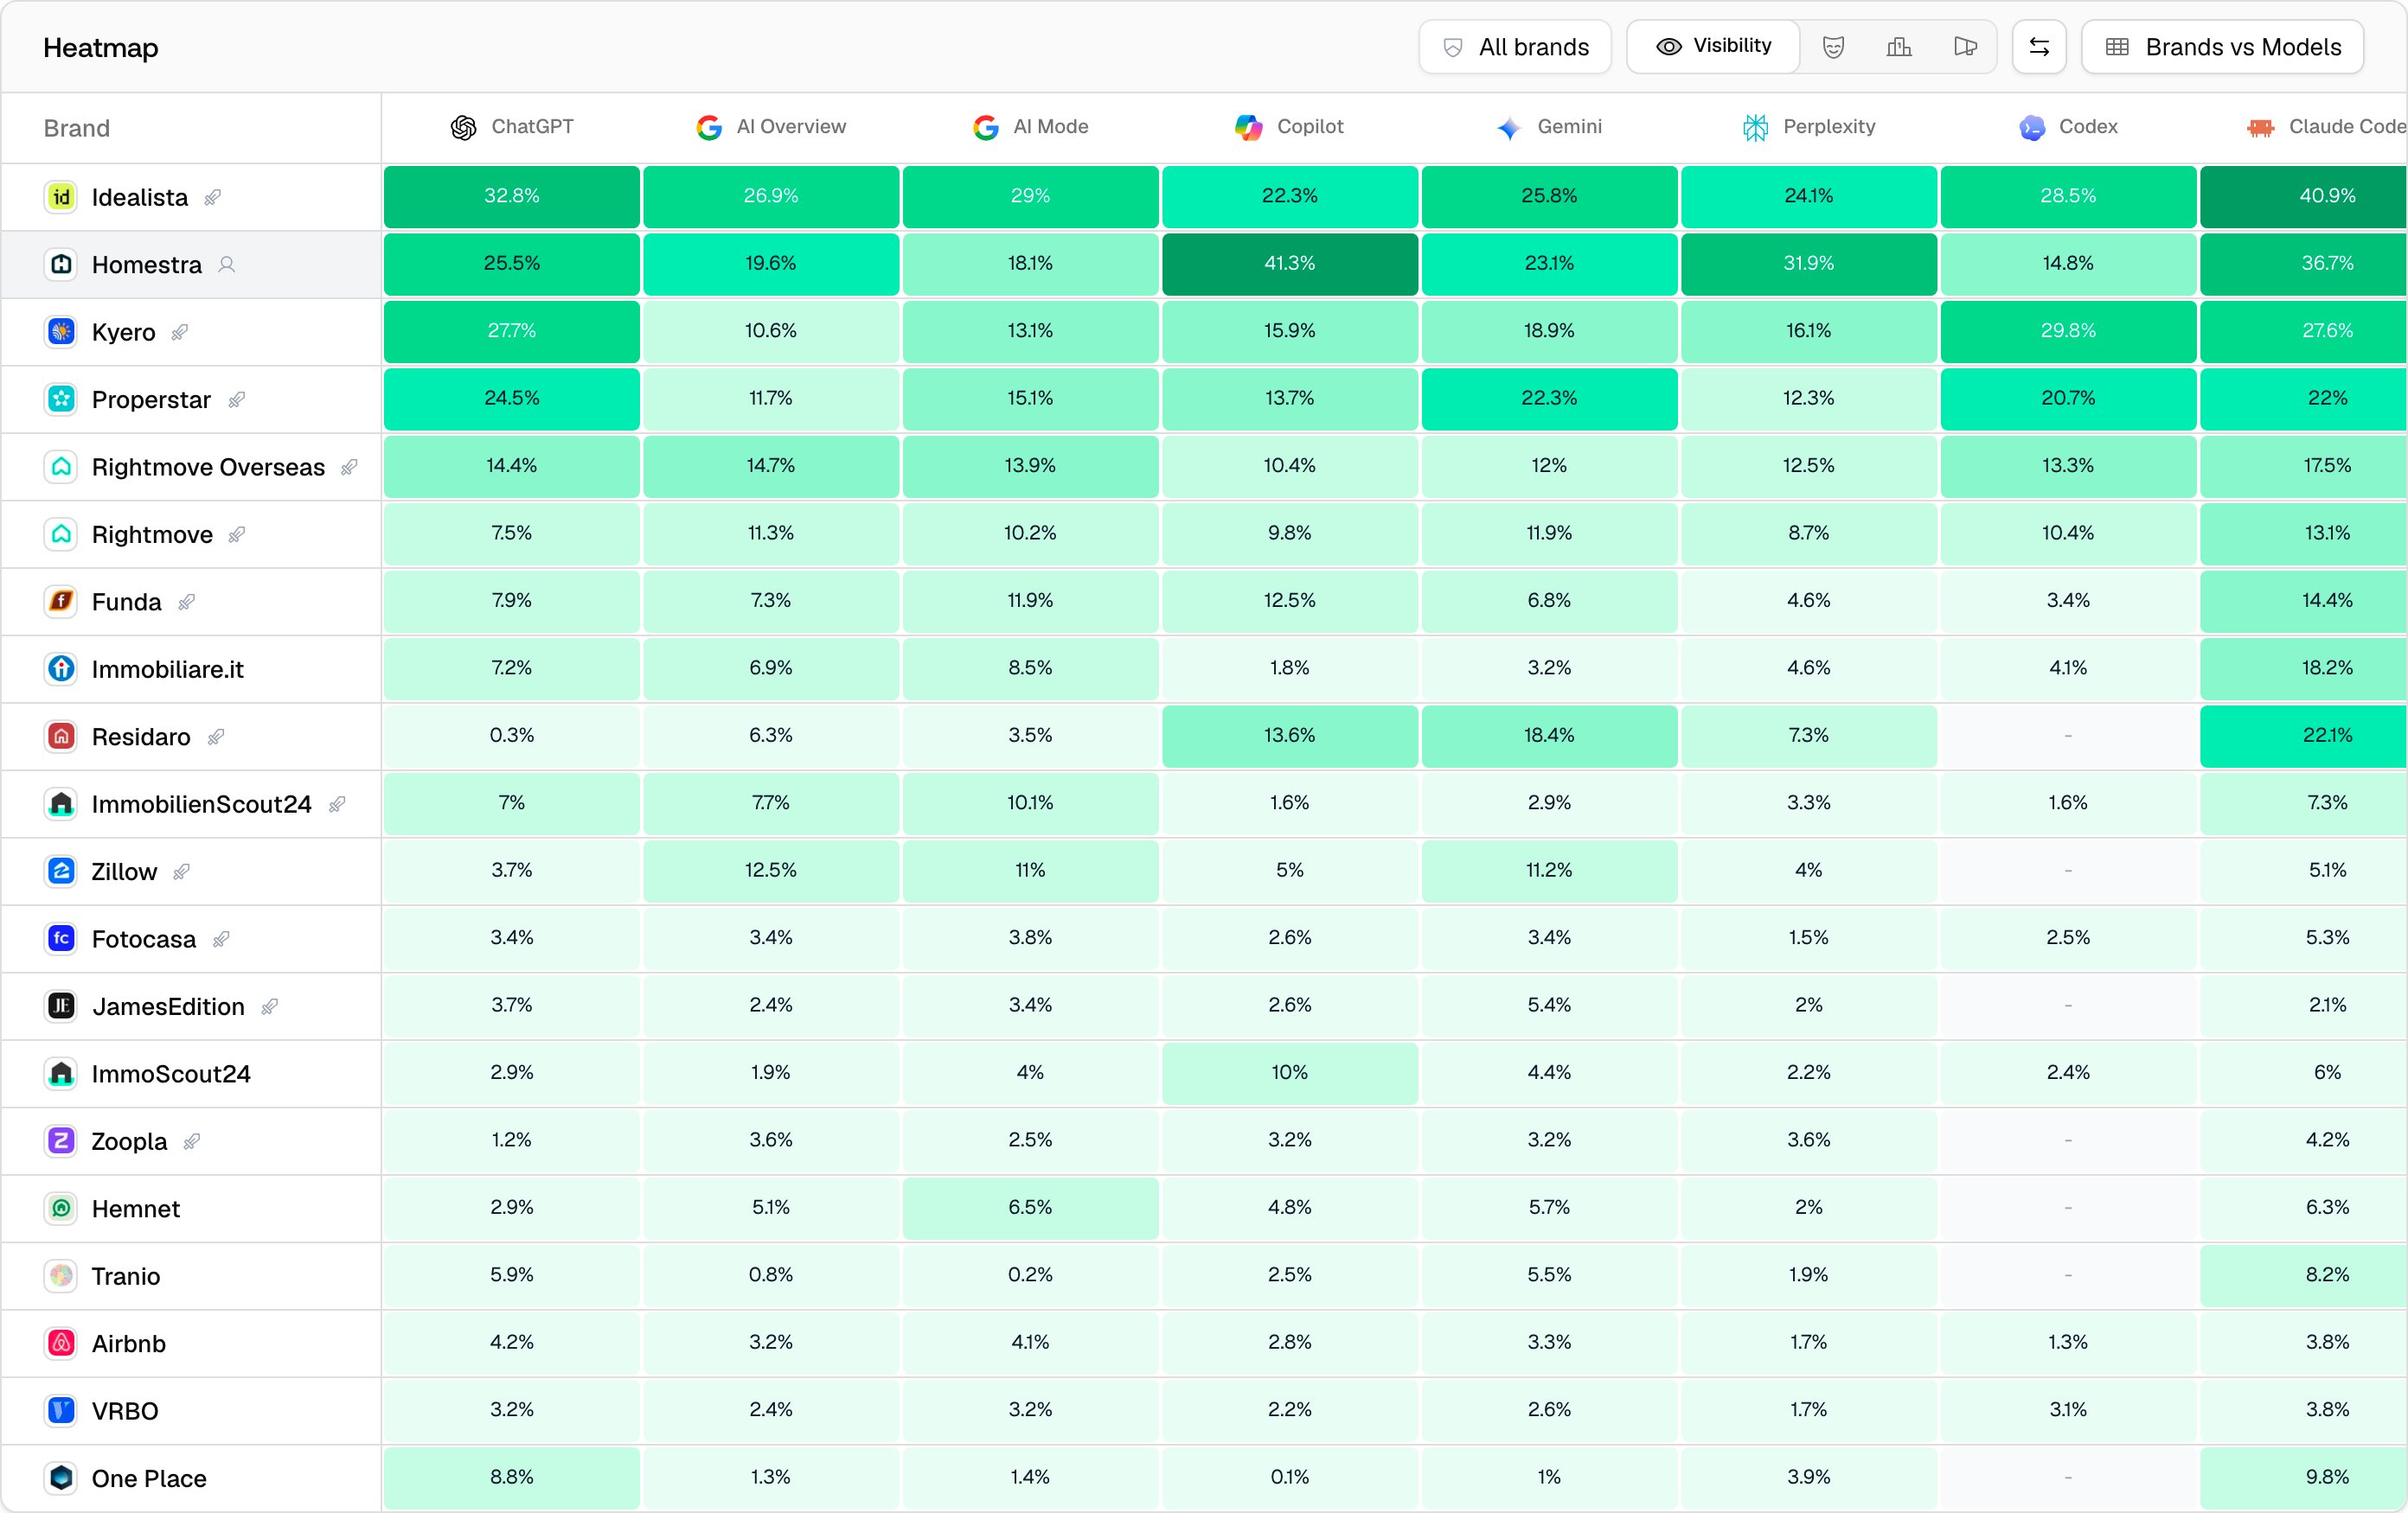
Task: Select the One Place brand row
Action: tap(190, 1479)
